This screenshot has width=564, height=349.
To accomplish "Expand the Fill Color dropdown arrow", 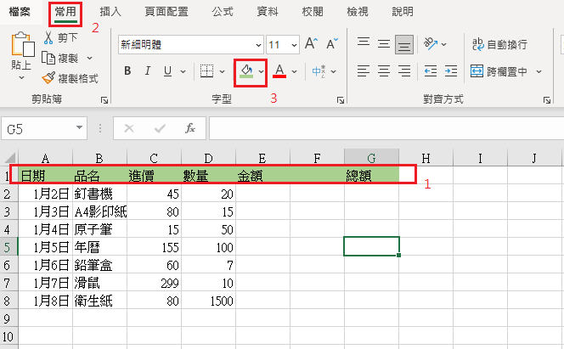I will (261, 71).
